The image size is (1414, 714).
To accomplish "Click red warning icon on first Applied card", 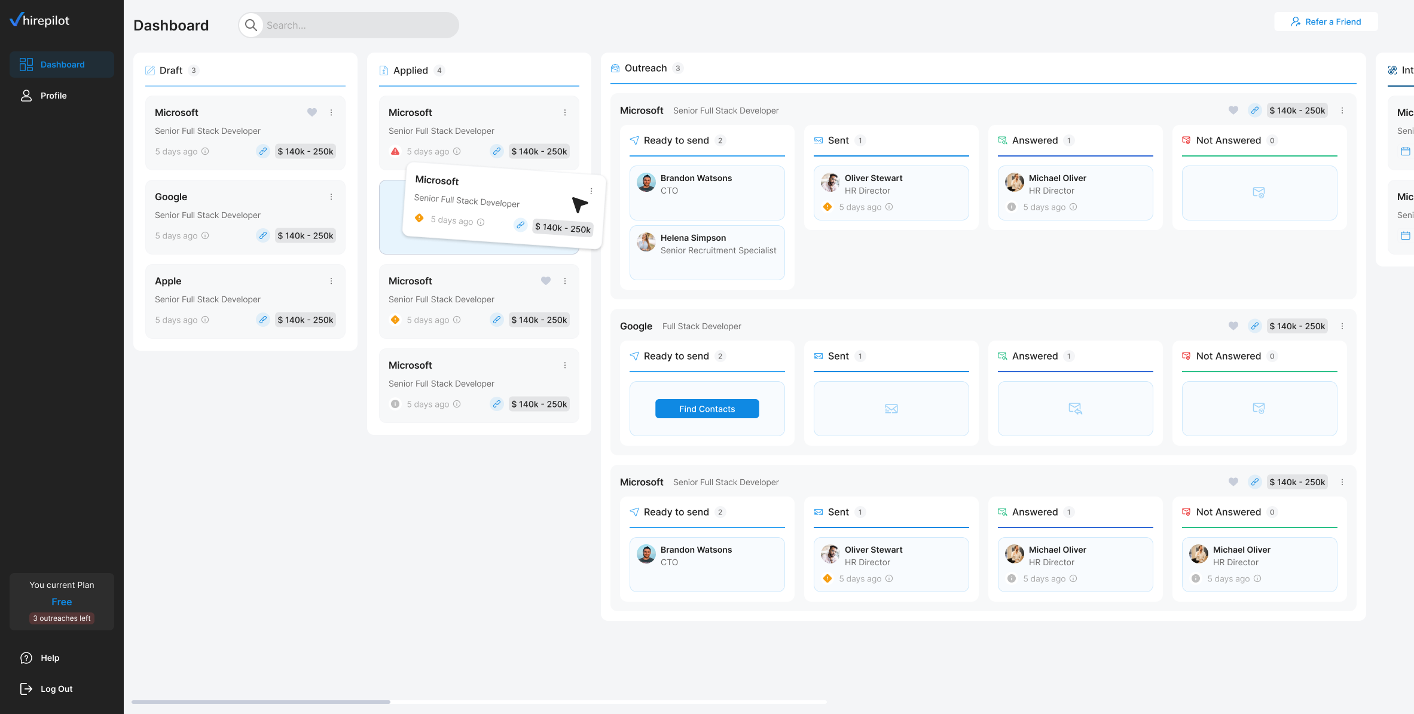I will click(x=395, y=151).
